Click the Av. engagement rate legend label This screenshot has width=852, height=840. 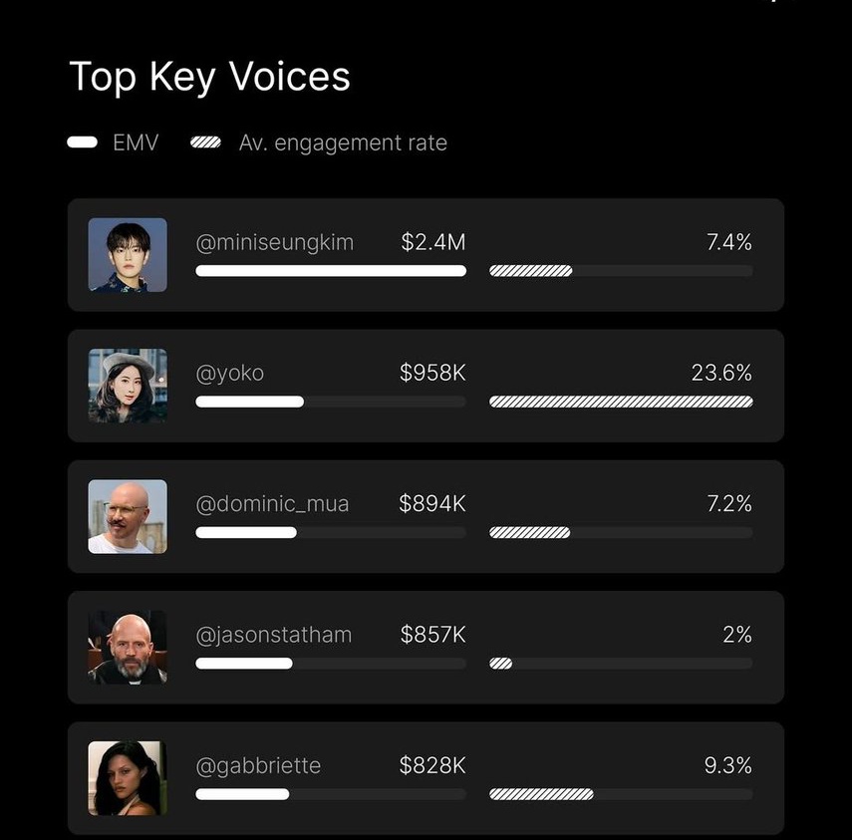coord(343,142)
